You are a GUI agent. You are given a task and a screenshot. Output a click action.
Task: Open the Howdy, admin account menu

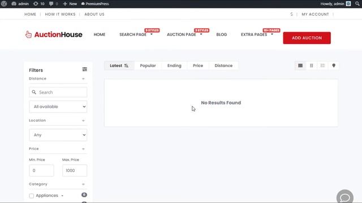(x=335, y=4)
